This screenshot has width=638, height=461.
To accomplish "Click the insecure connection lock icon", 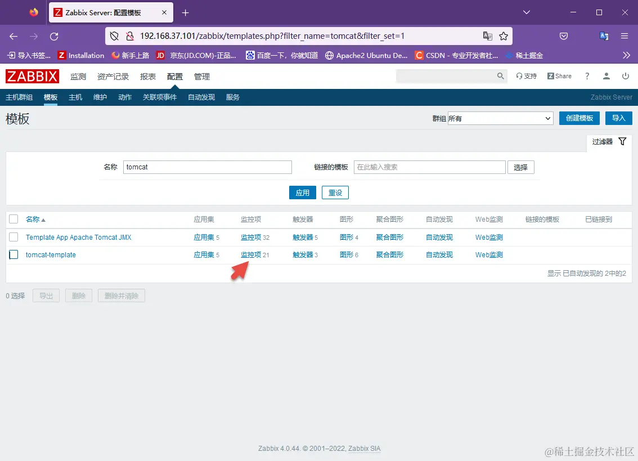I will (130, 36).
